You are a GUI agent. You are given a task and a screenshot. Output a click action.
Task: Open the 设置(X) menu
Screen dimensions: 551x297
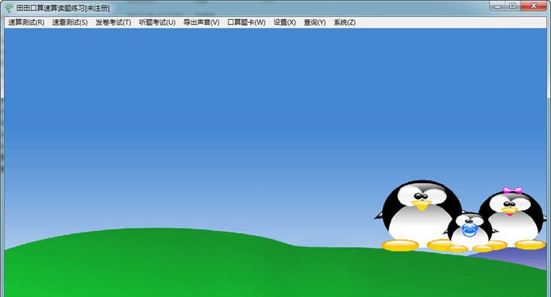pos(284,23)
